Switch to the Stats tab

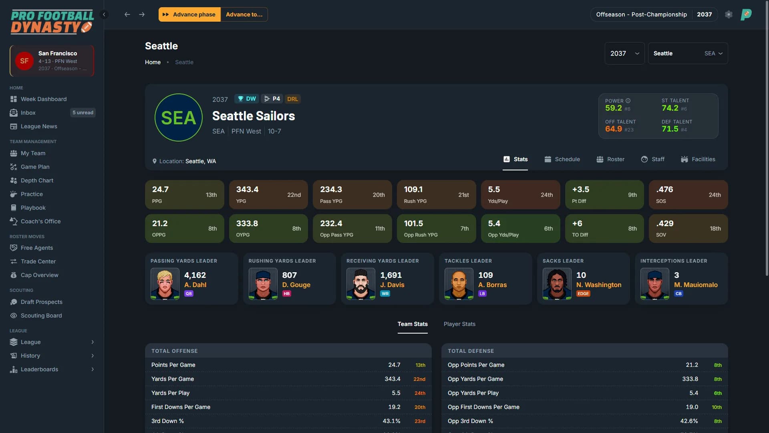pyautogui.click(x=515, y=159)
